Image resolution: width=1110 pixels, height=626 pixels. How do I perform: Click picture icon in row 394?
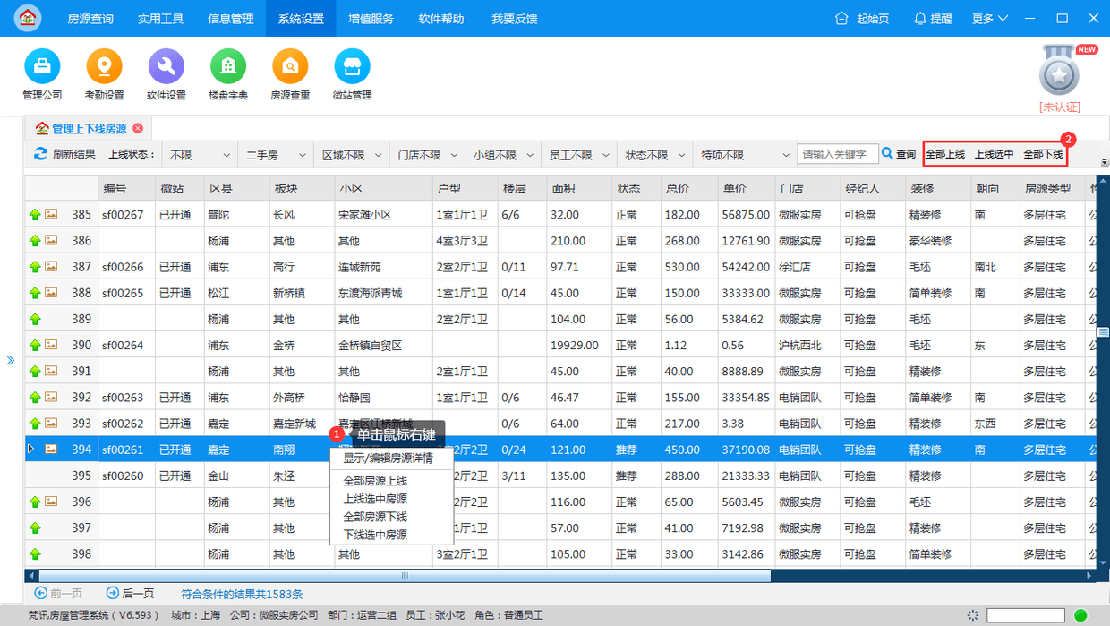(51, 450)
